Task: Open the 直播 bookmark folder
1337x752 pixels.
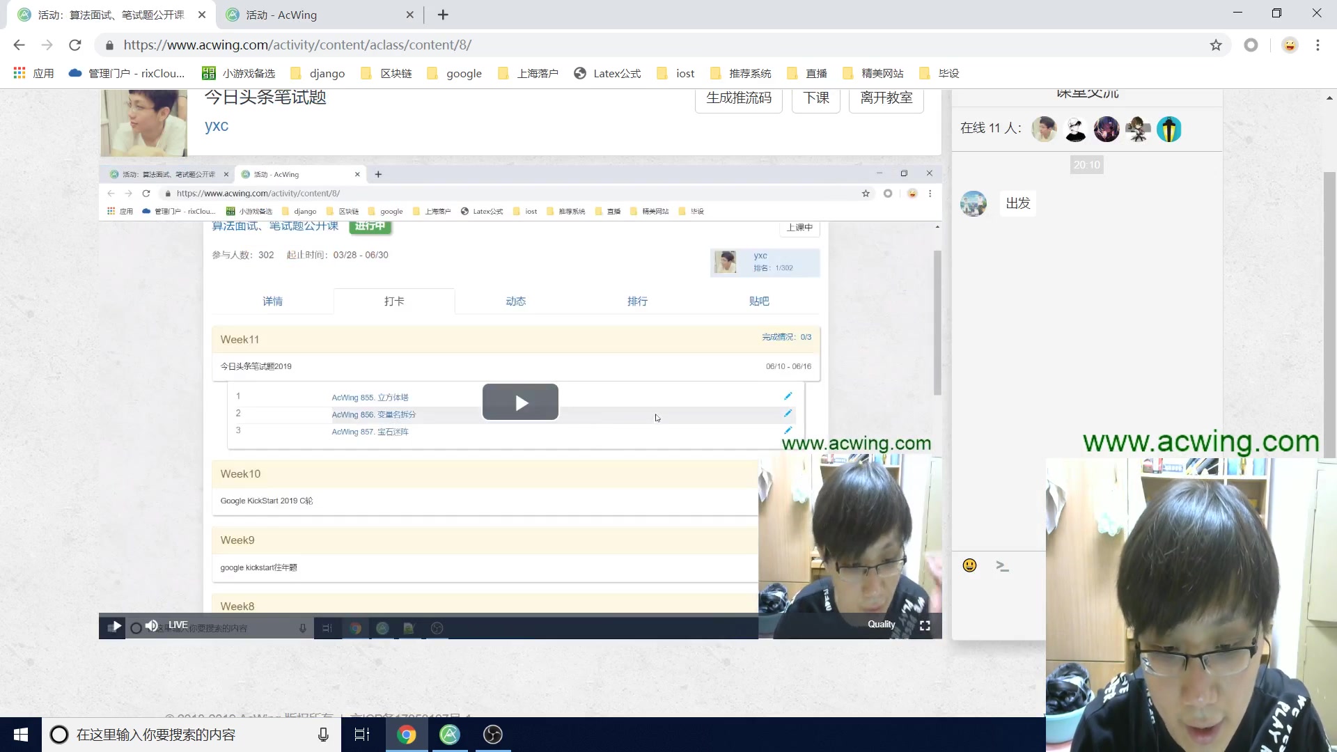Action: point(807,73)
